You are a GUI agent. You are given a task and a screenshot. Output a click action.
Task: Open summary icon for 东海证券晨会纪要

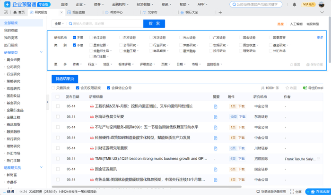pos(216,116)
